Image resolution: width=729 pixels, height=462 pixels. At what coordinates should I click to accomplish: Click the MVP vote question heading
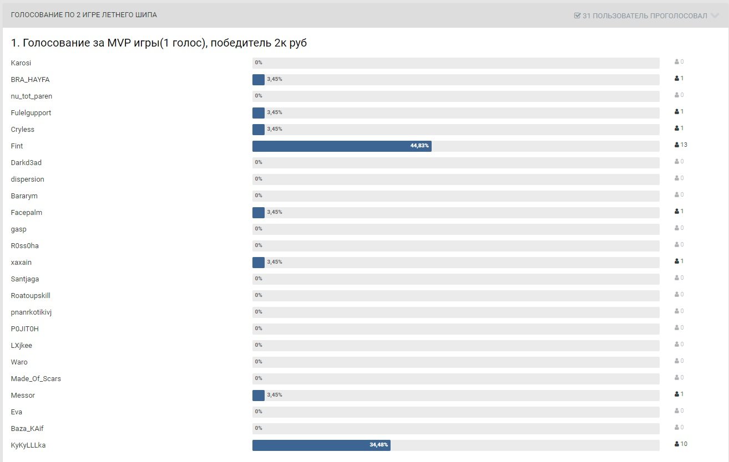click(159, 43)
